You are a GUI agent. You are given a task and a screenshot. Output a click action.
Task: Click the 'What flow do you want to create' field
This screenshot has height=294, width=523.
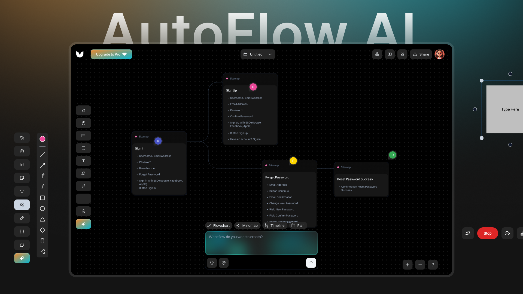click(261, 243)
